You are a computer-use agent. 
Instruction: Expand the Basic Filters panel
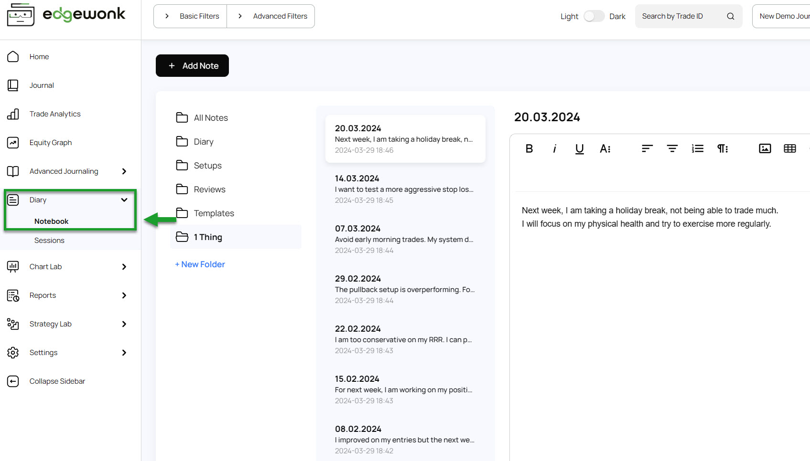[191, 16]
